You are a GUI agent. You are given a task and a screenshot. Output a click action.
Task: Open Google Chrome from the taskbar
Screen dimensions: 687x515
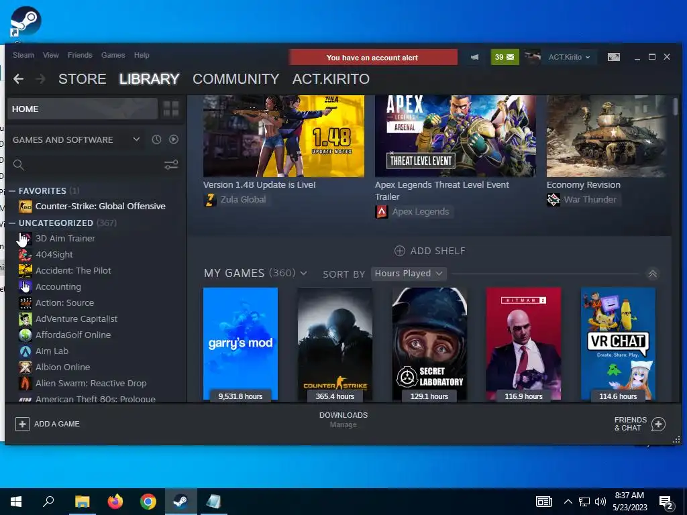click(x=148, y=502)
